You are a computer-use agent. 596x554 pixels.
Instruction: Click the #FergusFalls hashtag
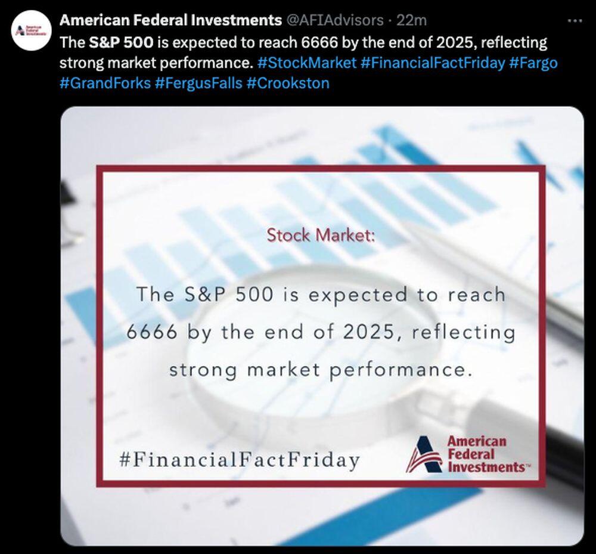click(198, 82)
